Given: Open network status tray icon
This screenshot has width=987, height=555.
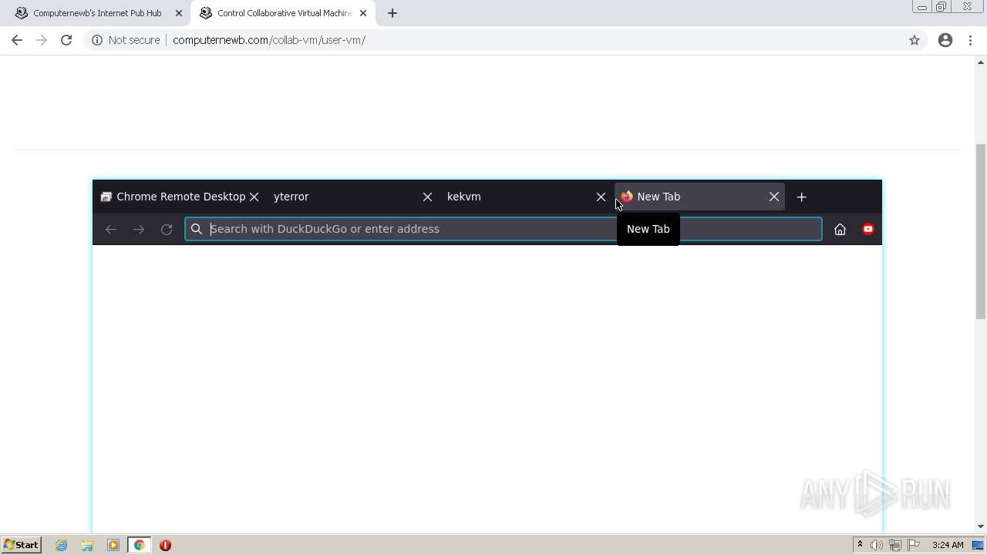Looking at the screenshot, I should [x=895, y=545].
